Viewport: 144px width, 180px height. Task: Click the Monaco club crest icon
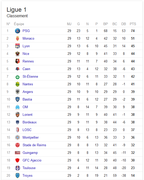[x=18, y=38]
